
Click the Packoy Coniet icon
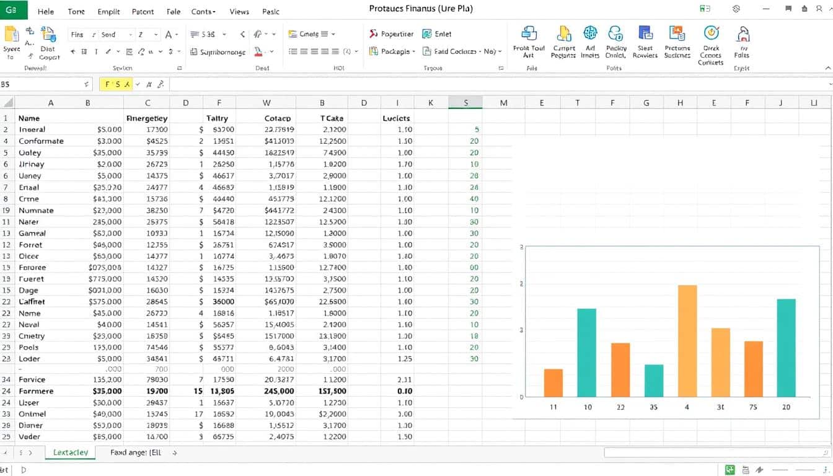615,33
